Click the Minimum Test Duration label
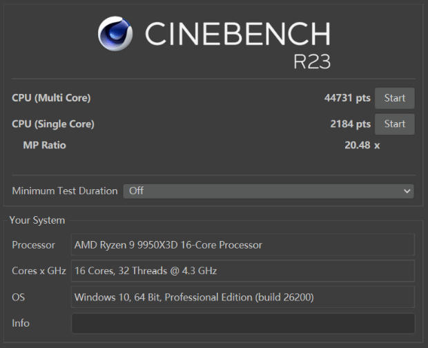 click(65, 191)
